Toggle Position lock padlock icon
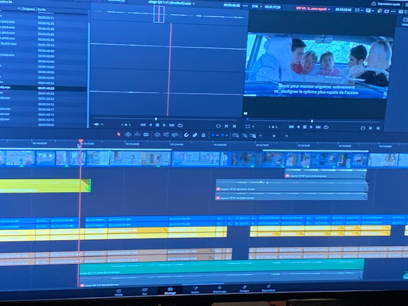This screenshot has height=306, width=408. pos(203,135)
